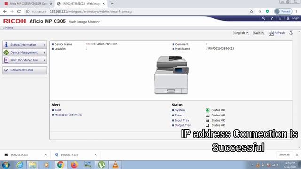Switch to the Aficio MP C305SP browser tab
Screen dimensions: 301x169
tap(28, 4)
